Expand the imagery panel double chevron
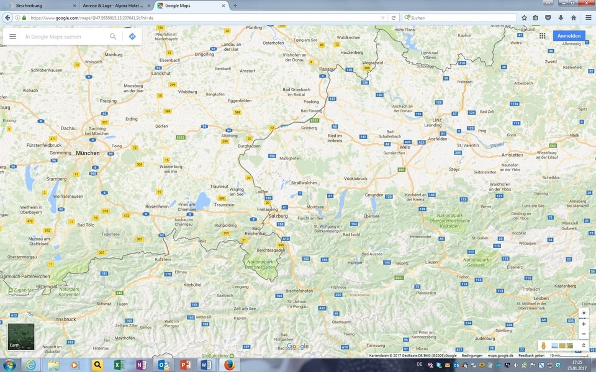The height and width of the screenshot is (372, 596). click(584, 346)
